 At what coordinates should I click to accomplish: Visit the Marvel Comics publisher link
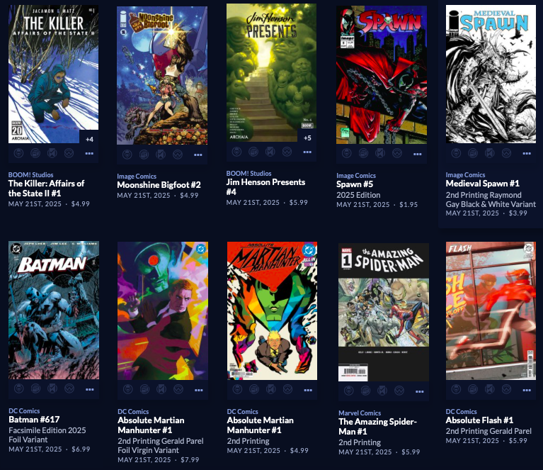tap(360, 413)
